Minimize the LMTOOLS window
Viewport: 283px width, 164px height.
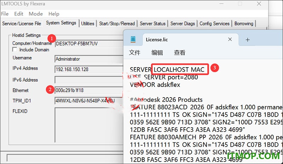(x=221, y=4)
